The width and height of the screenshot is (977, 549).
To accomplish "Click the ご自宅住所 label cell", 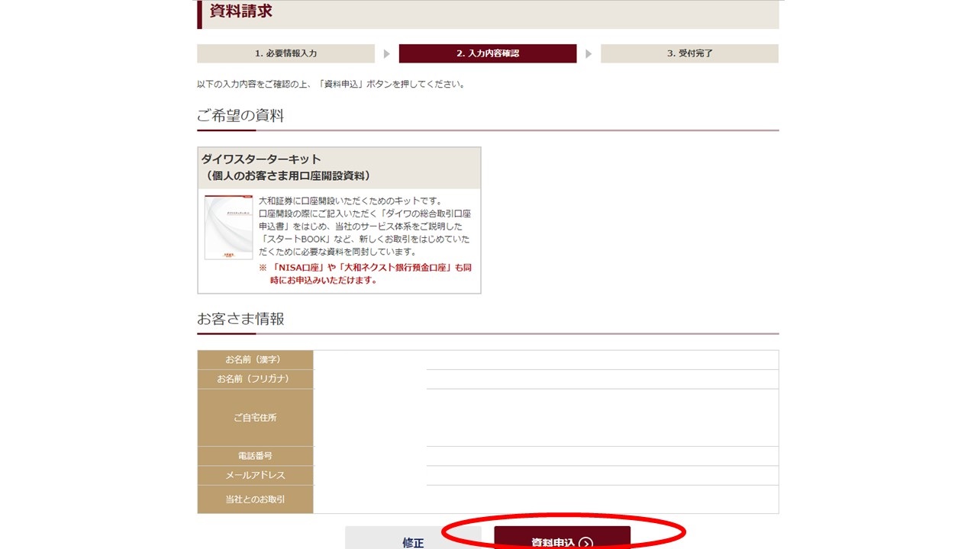I will 255,418.
